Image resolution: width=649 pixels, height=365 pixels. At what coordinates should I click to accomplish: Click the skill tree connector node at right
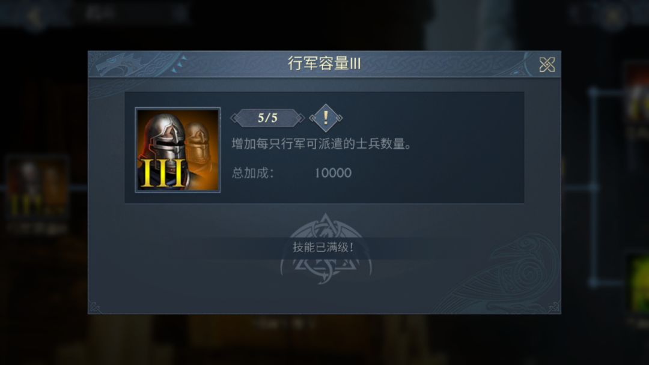click(x=594, y=187)
